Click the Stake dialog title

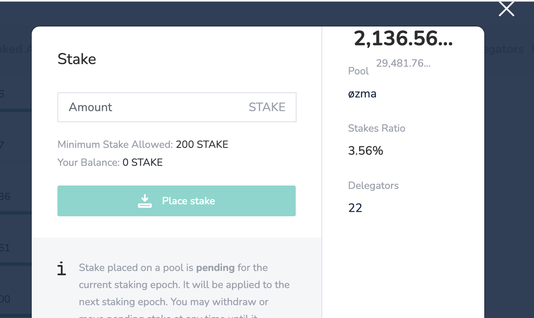click(77, 59)
